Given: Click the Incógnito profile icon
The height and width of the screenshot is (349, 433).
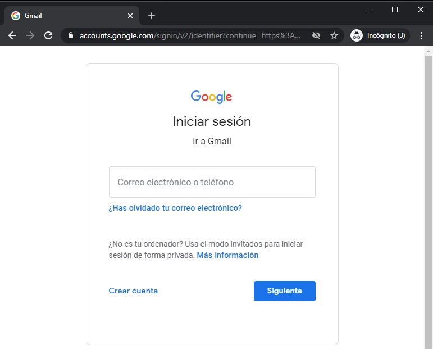Looking at the screenshot, I should point(357,35).
